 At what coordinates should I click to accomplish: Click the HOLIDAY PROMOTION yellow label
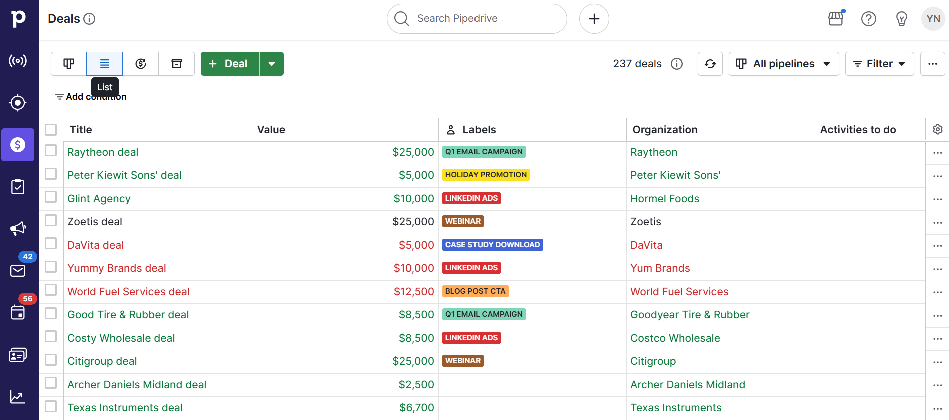(486, 175)
